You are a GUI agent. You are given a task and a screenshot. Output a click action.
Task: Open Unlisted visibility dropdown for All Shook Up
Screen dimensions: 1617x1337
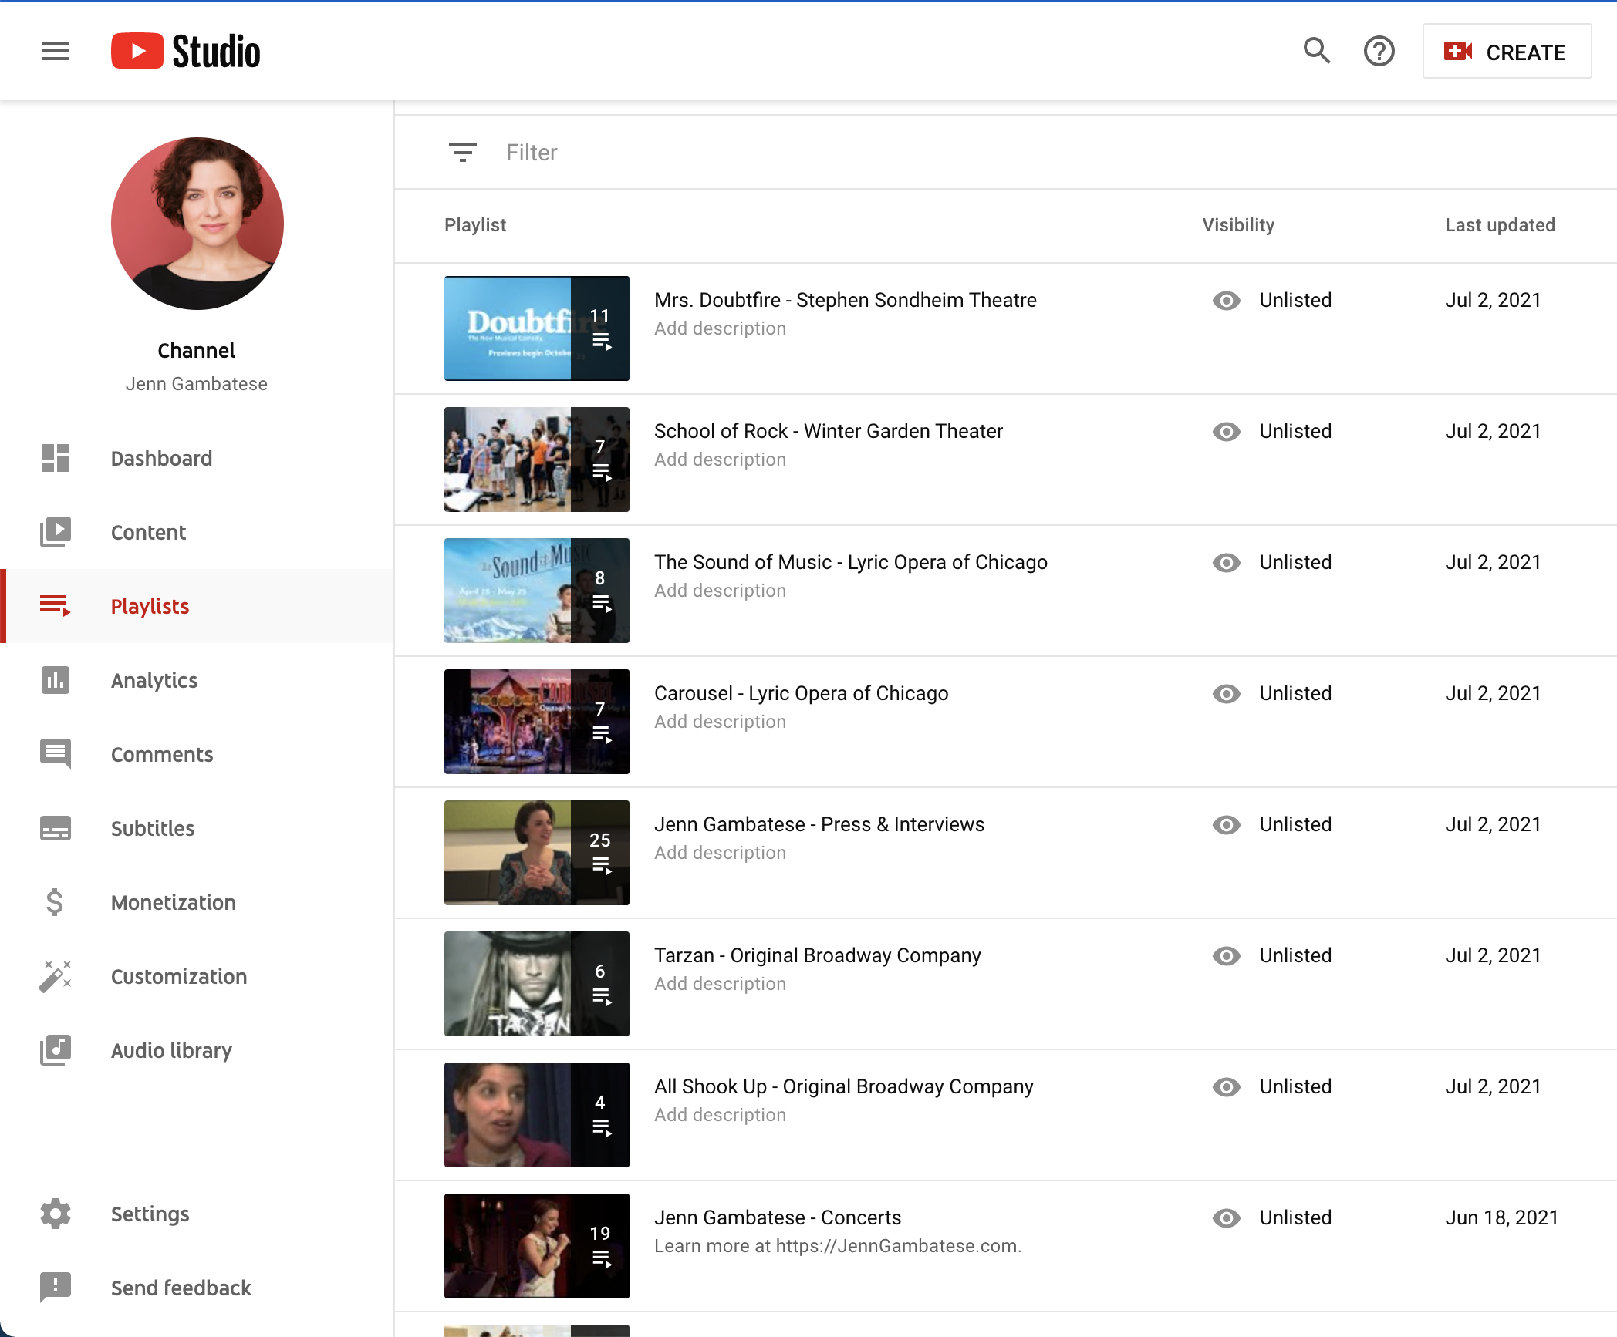[x=1295, y=1086]
